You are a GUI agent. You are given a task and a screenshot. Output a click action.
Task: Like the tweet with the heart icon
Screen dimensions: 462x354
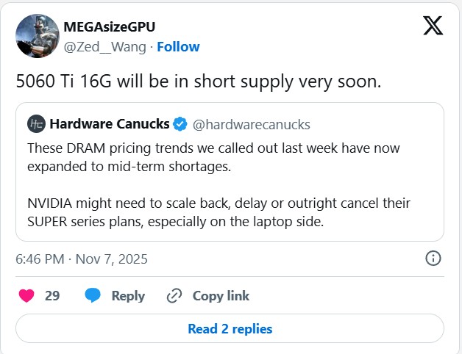26,296
